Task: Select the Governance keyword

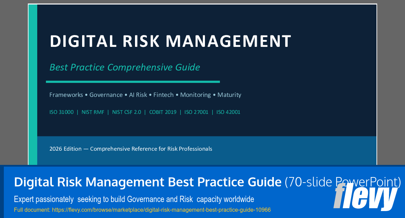Action: [x=106, y=94]
